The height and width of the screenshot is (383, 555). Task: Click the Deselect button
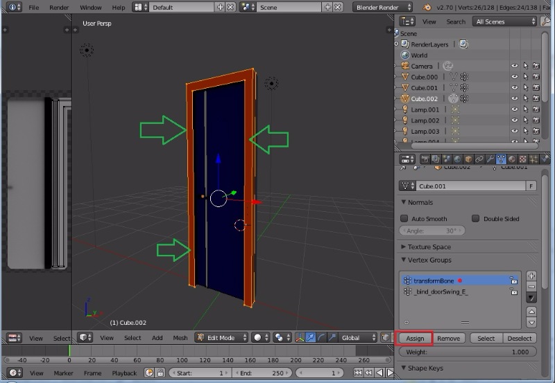click(519, 339)
